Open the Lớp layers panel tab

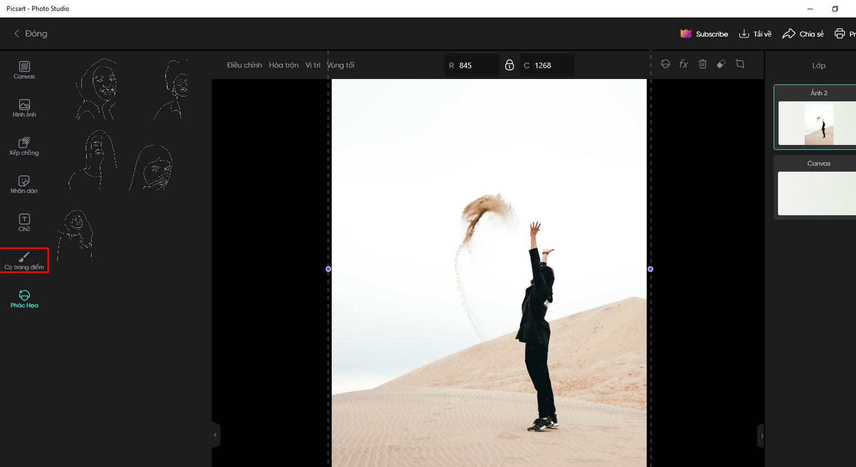click(818, 65)
